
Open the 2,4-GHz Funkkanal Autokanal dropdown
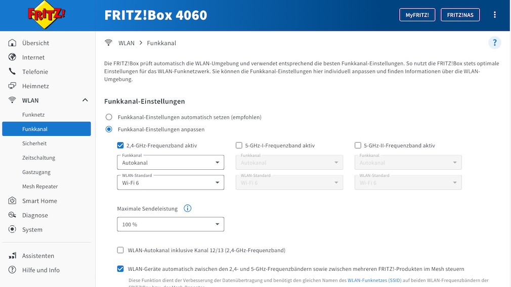click(x=170, y=163)
